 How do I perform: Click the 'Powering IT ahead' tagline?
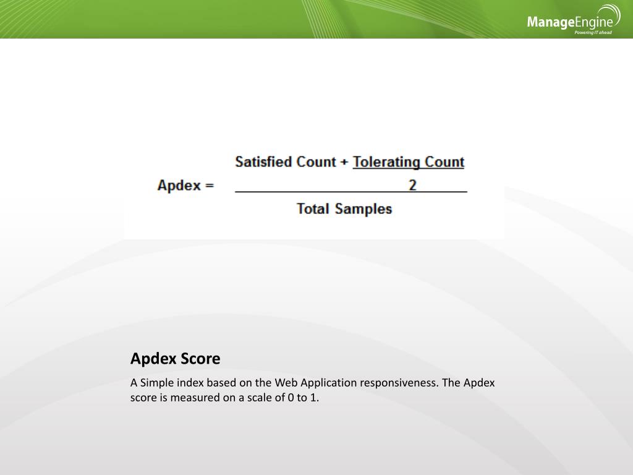point(593,32)
